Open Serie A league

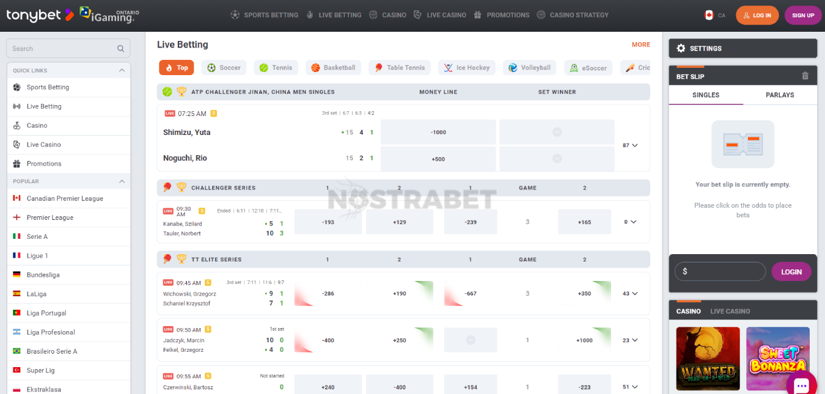coord(68,236)
